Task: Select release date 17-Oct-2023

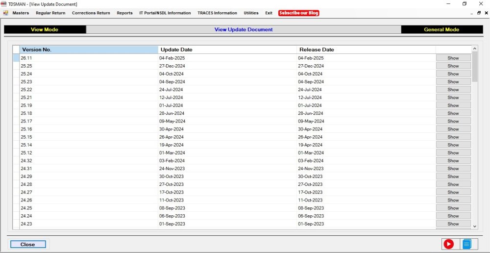Action: click(366, 192)
